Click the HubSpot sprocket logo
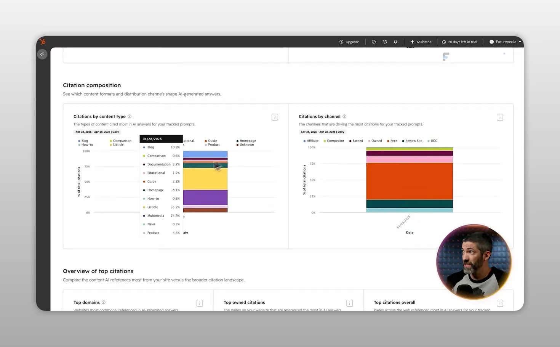Viewport: 560px width, 347px height. pos(43,42)
